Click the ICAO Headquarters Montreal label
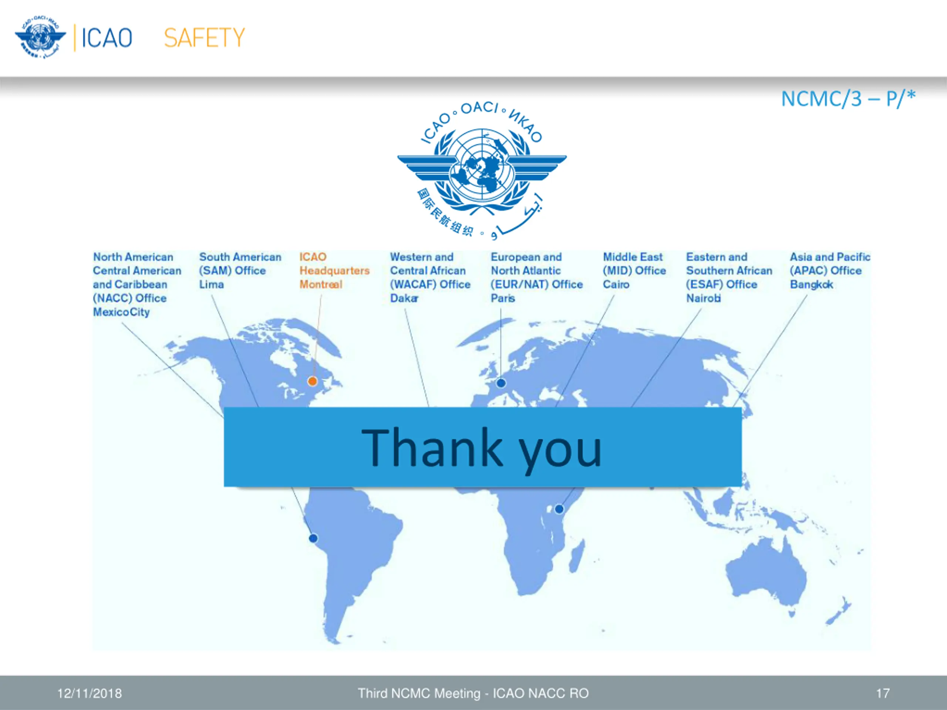The width and height of the screenshot is (947, 710). point(334,270)
